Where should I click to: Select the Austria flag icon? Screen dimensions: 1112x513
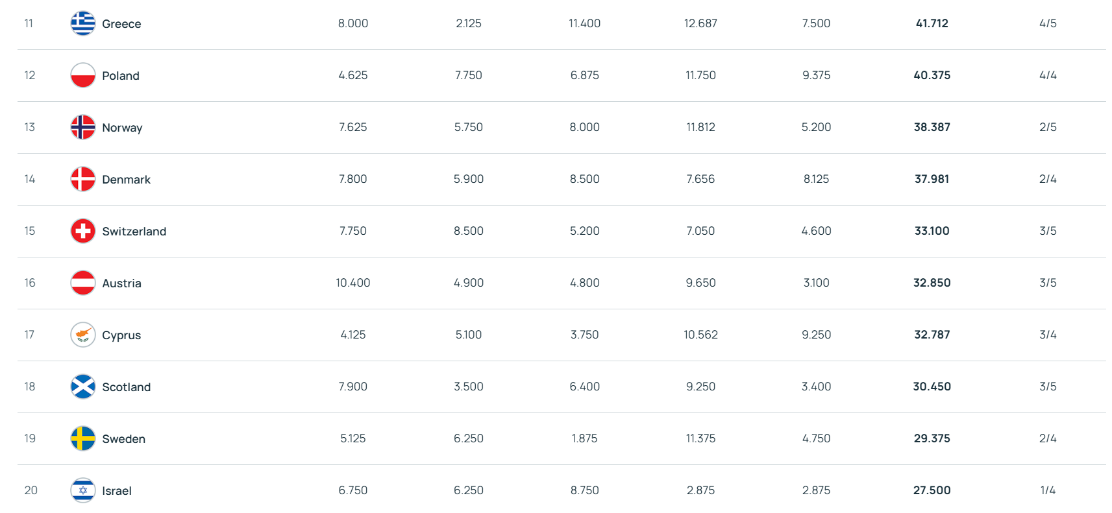83,283
